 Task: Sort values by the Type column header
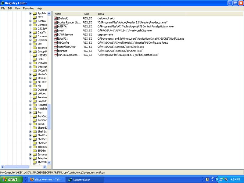(x=88, y=14)
